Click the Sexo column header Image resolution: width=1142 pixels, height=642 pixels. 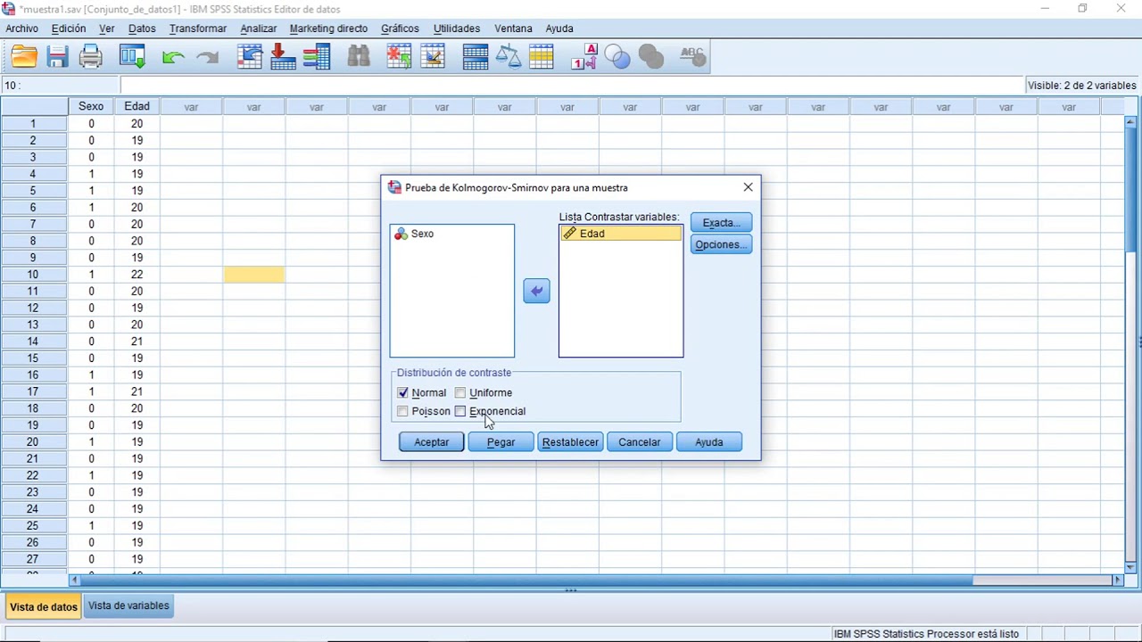[91, 106]
